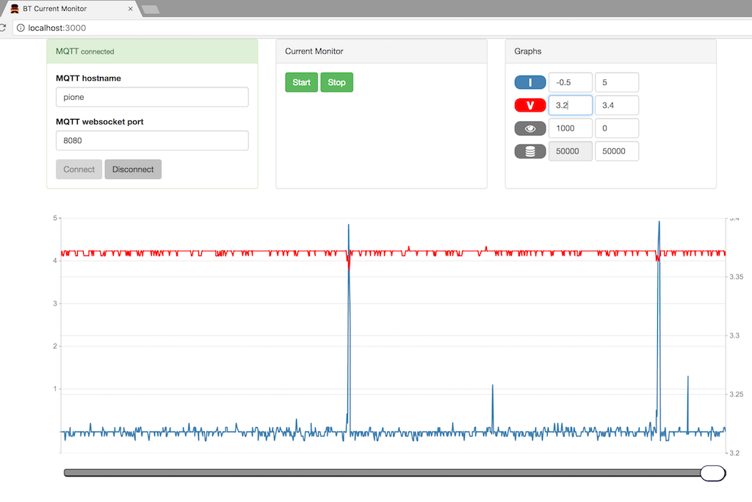Viewport: 752px width, 502px height.
Task: Click the right axis label 3.35
Action: click(736, 277)
